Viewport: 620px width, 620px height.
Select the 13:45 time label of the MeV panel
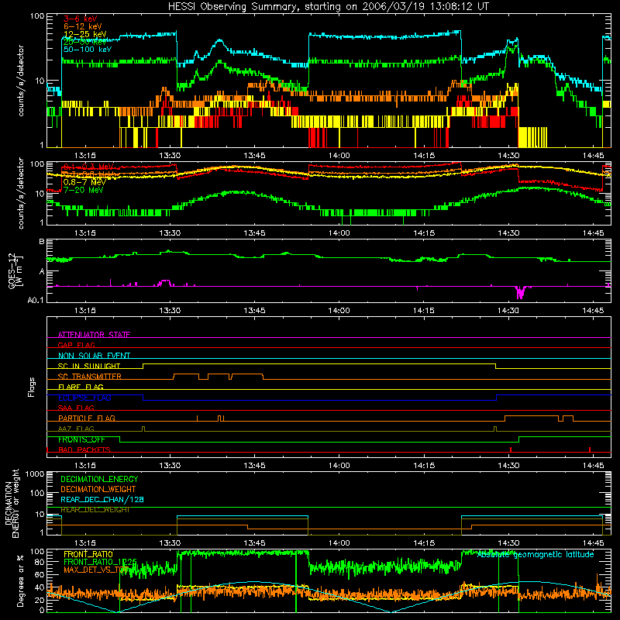(254, 232)
